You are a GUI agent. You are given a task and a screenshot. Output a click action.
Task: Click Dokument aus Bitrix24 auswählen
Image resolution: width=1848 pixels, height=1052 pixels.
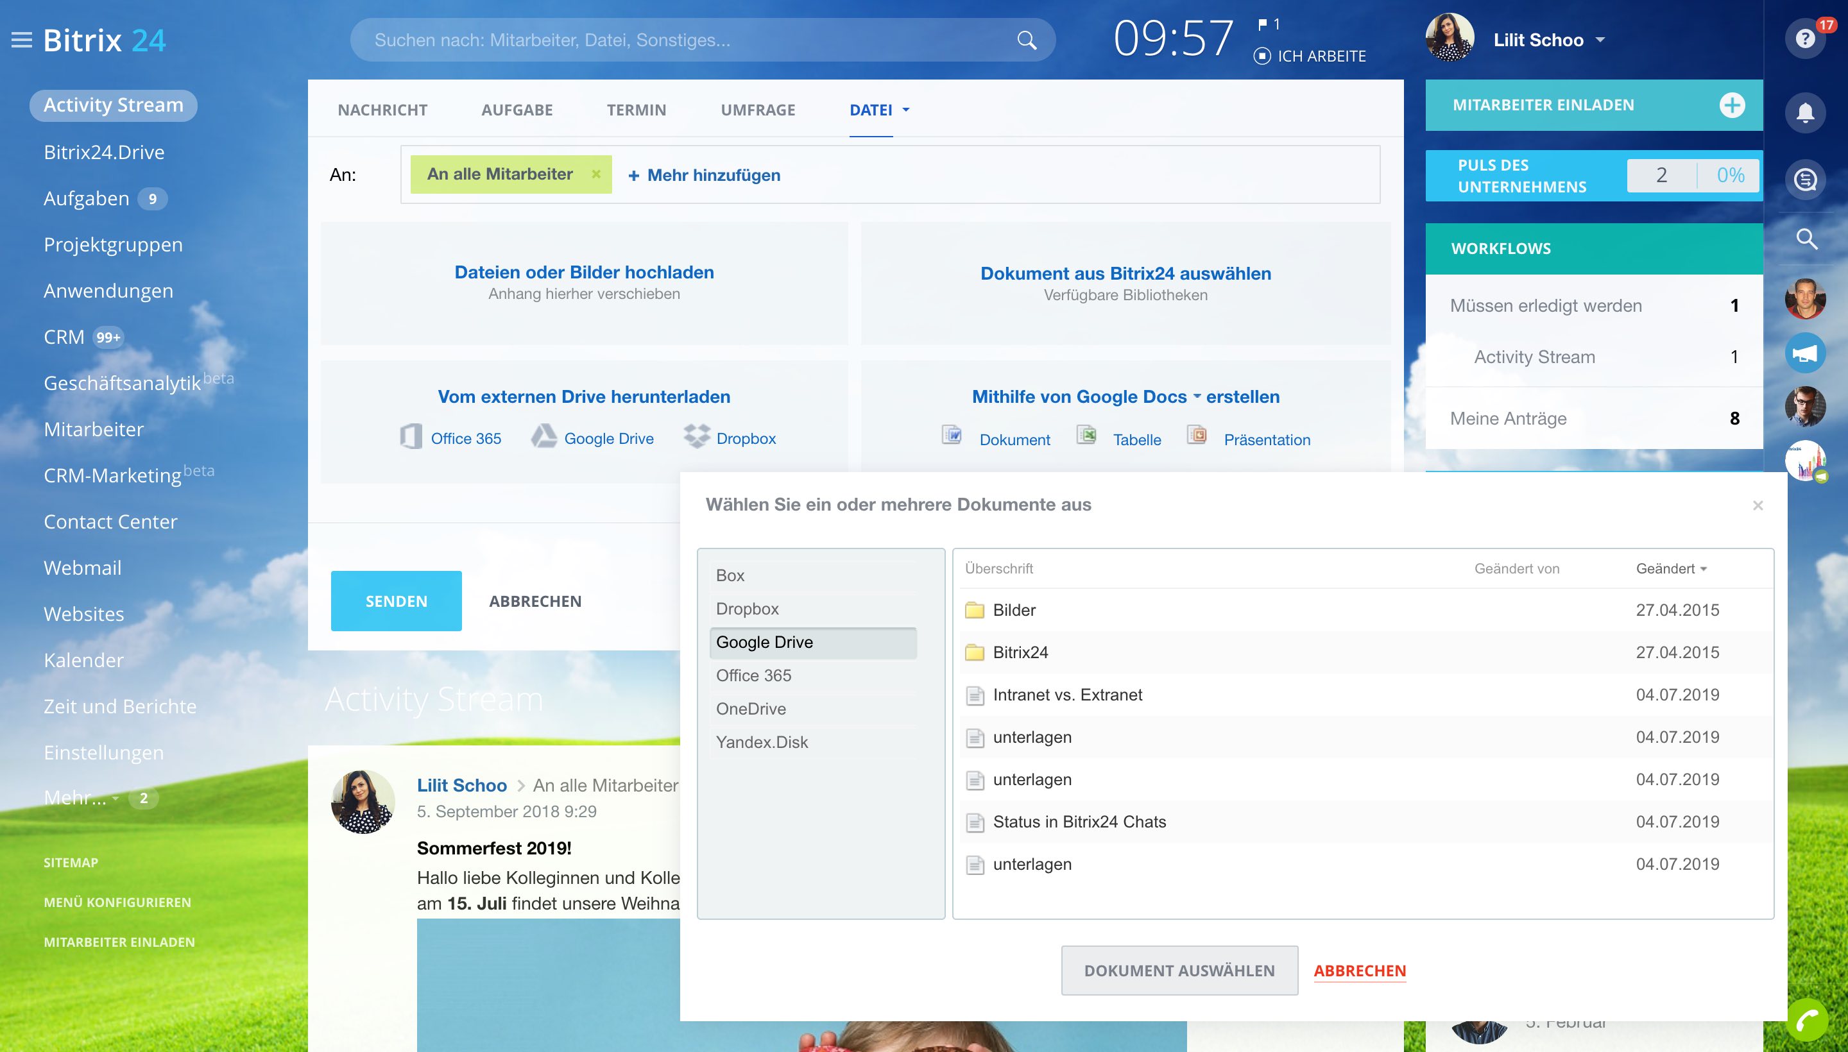[x=1125, y=274]
